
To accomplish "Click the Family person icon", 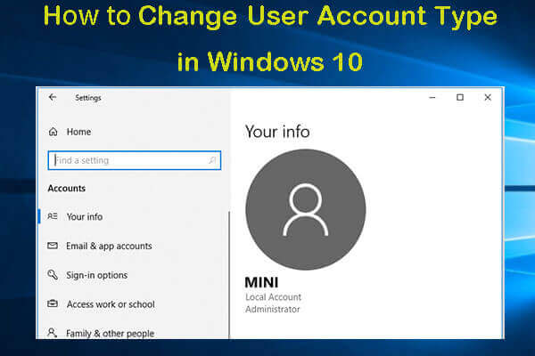I will point(53,333).
